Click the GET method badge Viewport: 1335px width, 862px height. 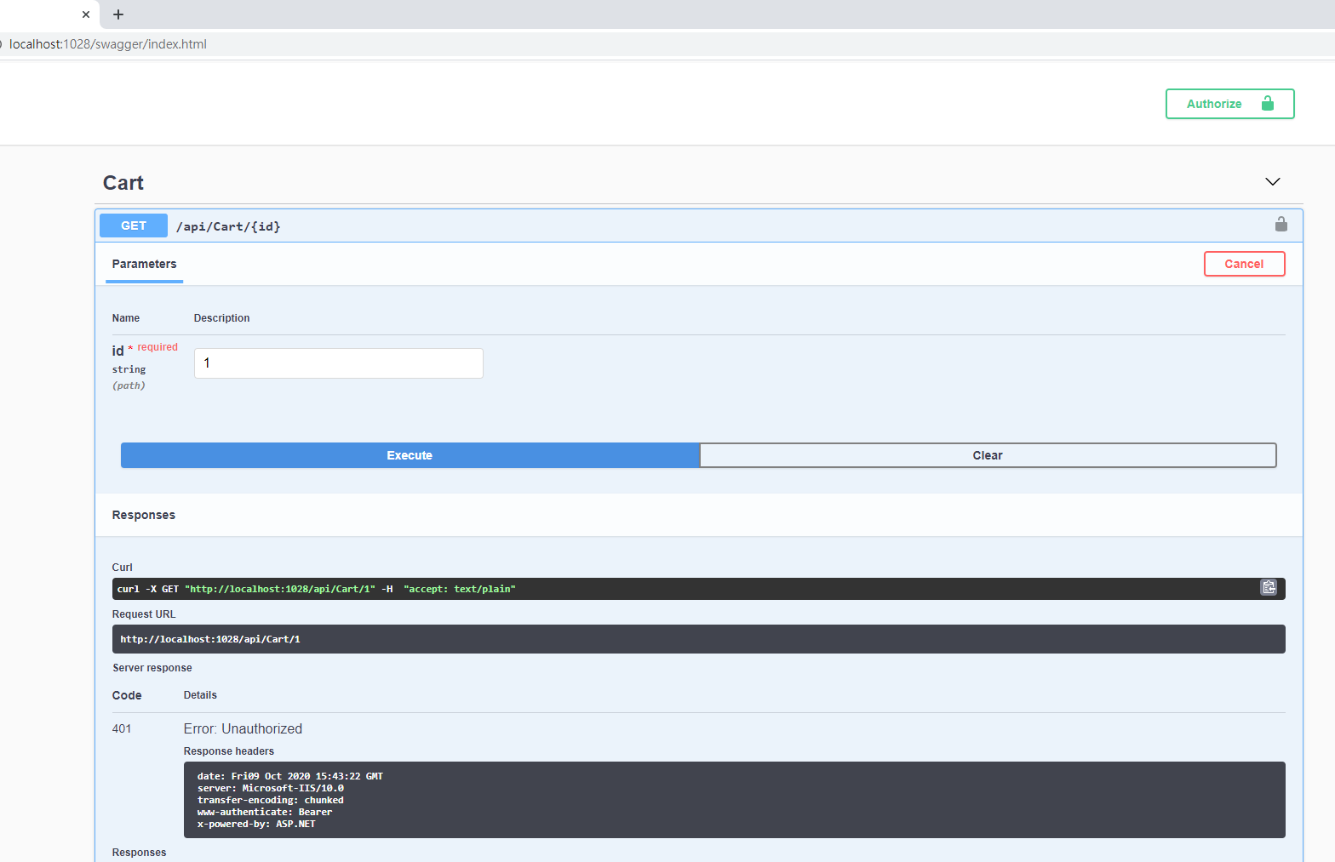(134, 225)
